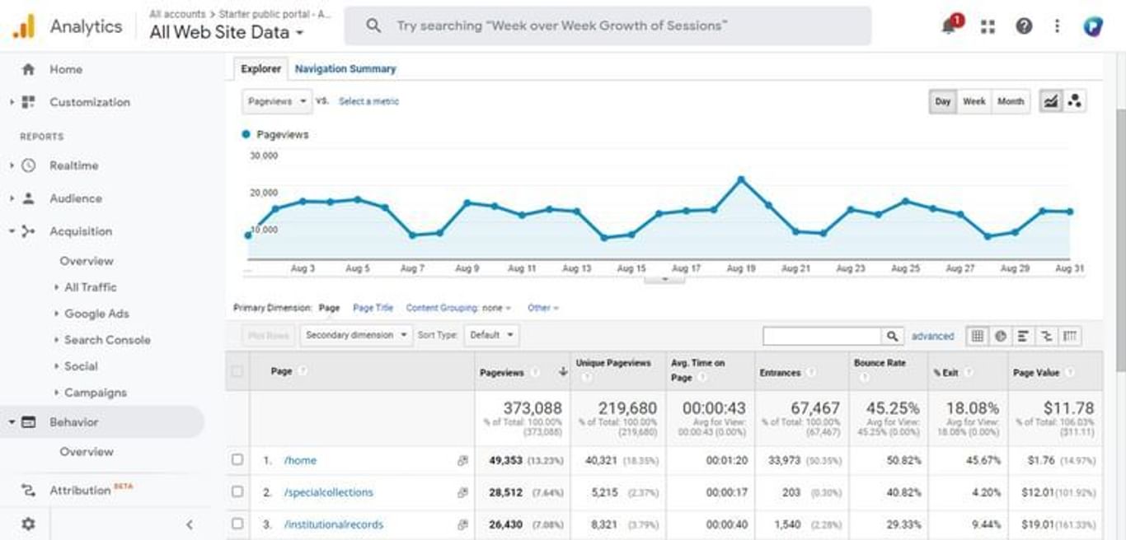The height and width of the screenshot is (540, 1126).
Task: Click the advanced filter link
Action: (932, 336)
